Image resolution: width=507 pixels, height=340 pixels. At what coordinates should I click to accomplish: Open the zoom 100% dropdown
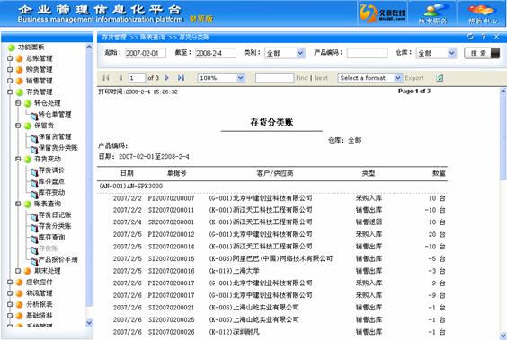point(240,78)
